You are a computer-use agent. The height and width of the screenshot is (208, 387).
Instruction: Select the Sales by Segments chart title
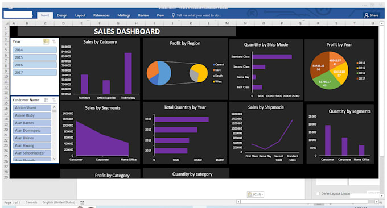pos(102,108)
